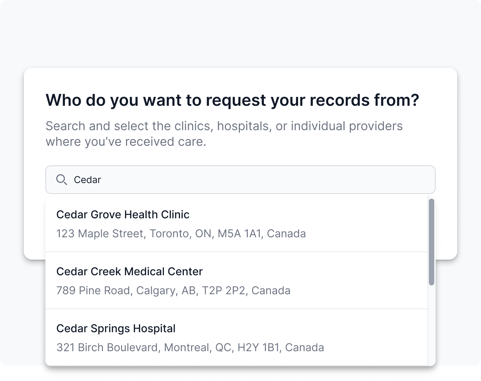Focus the provider search input field
This screenshot has height=381, width=481.
[x=237, y=180]
